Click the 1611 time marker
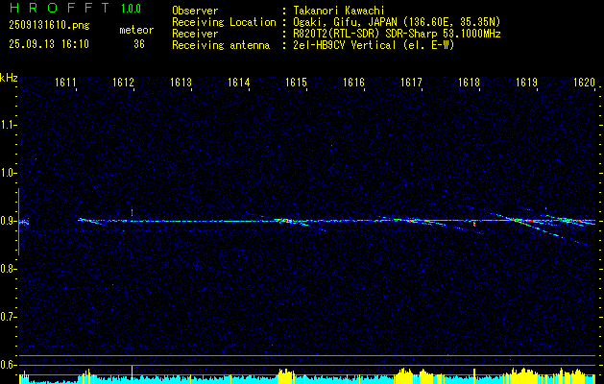604x384 pixels. (65, 83)
